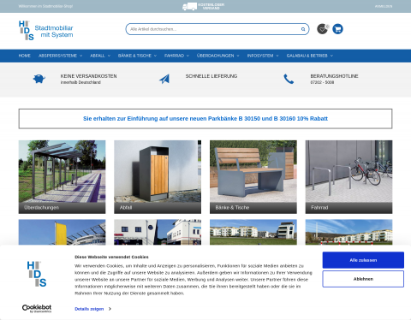Click the paper plane delivery icon
411x320 pixels.
[x=164, y=79]
